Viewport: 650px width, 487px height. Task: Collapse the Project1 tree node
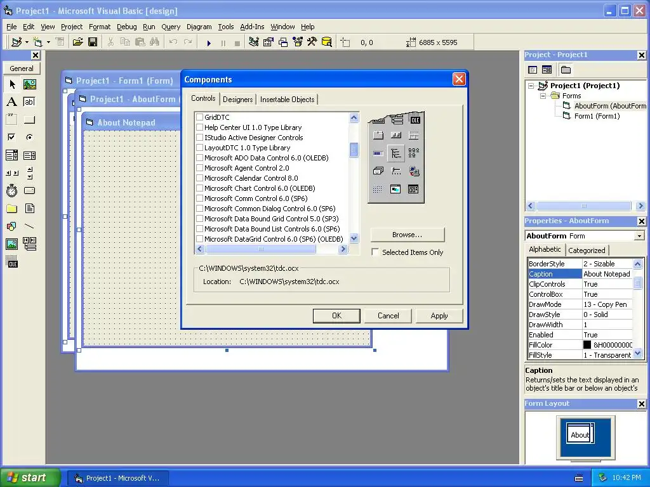coord(531,86)
